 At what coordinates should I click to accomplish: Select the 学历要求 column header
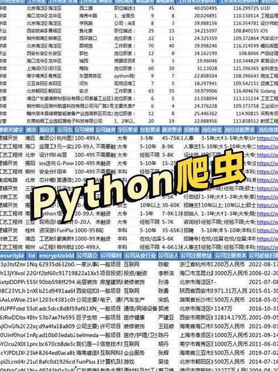pyautogui.click(x=127, y=130)
